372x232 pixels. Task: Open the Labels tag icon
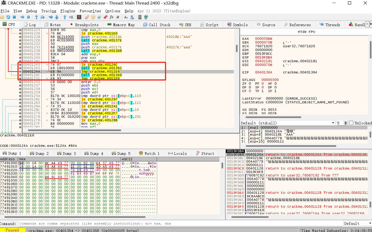tap(99, 17)
